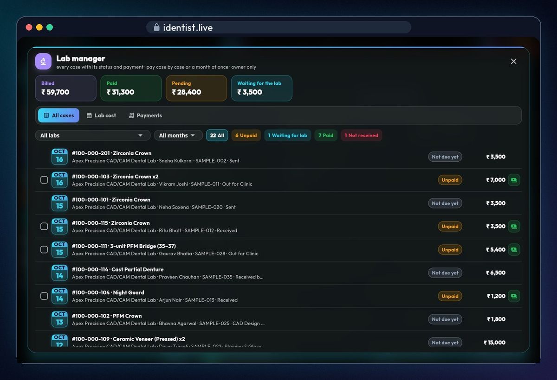Screen dimensions: 557x380
Task: Click the ₹1,800 amount
Action: click(x=496, y=319)
